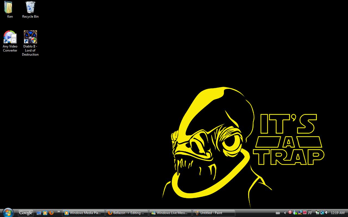Switch to Windows Live Messenger taskbar button
Screen dimensions: 348x217
click(170, 213)
